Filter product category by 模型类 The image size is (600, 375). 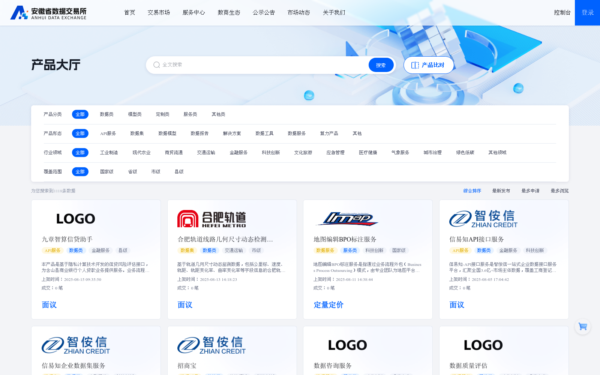[x=135, y=114]
